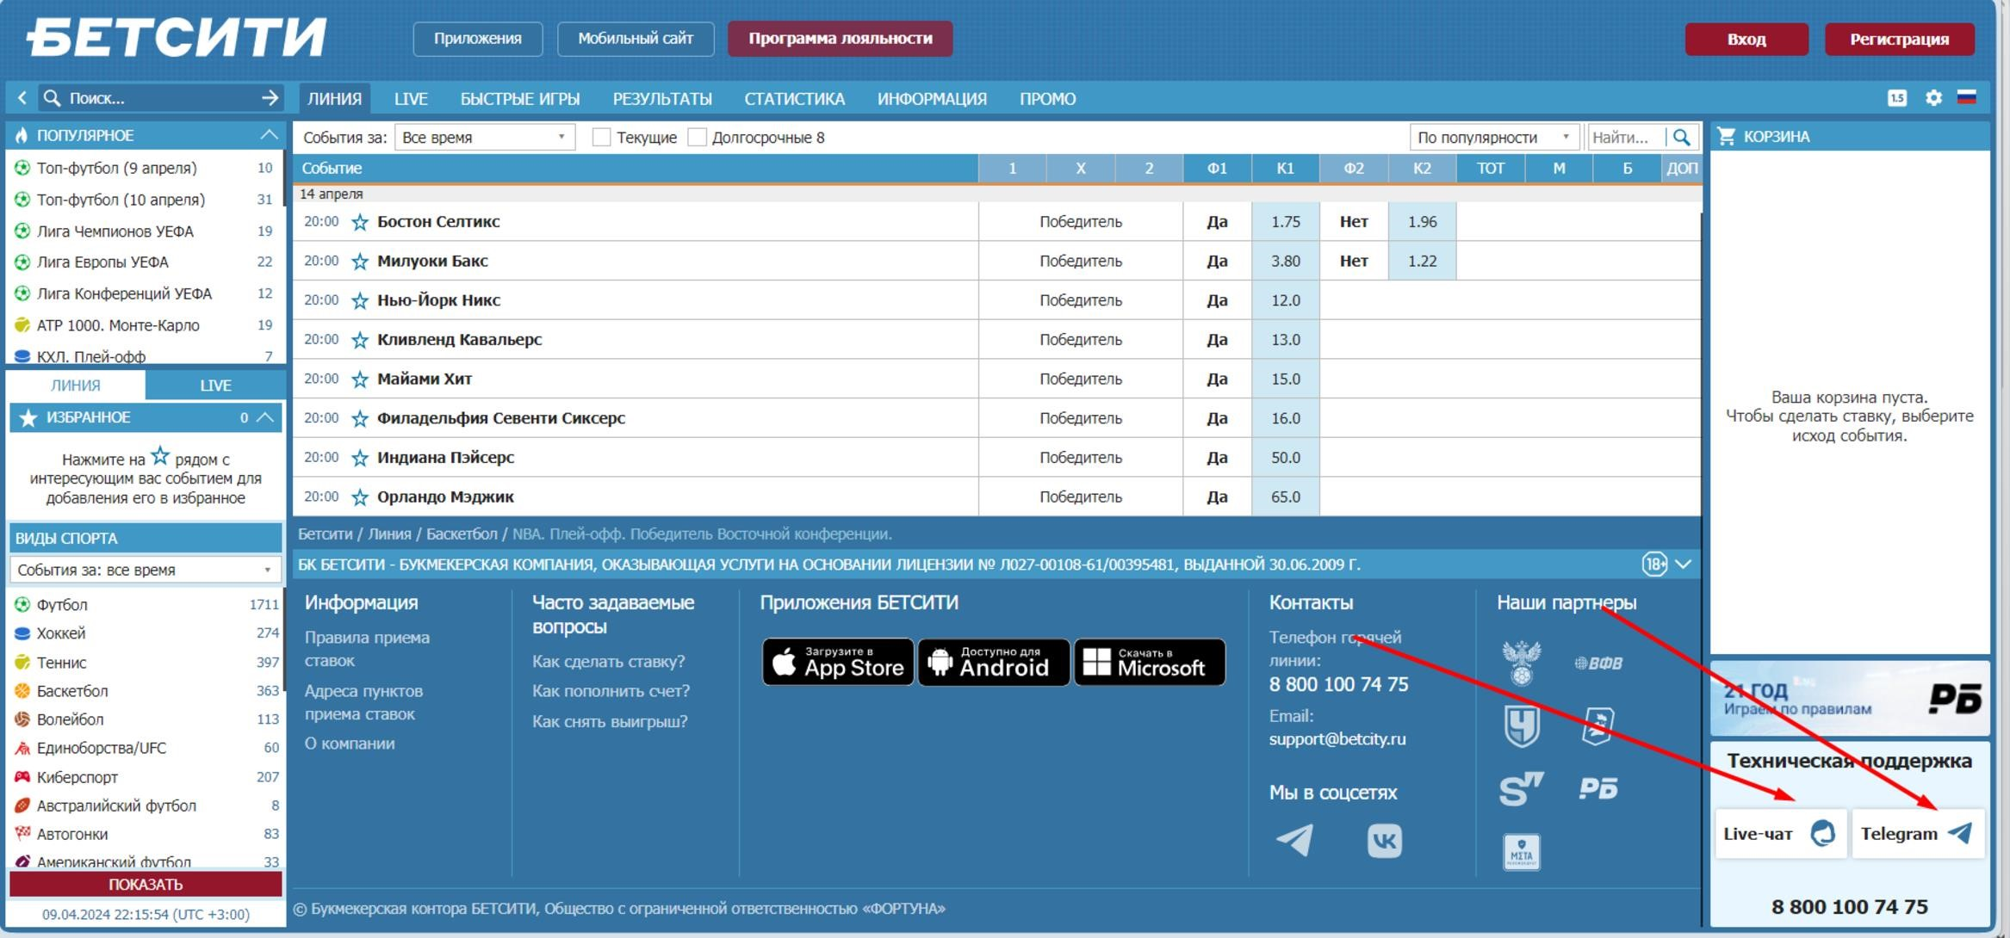Open the По популярности sort dropdown
This screenshot has width=2010, height=938.
pos(1494,137)
